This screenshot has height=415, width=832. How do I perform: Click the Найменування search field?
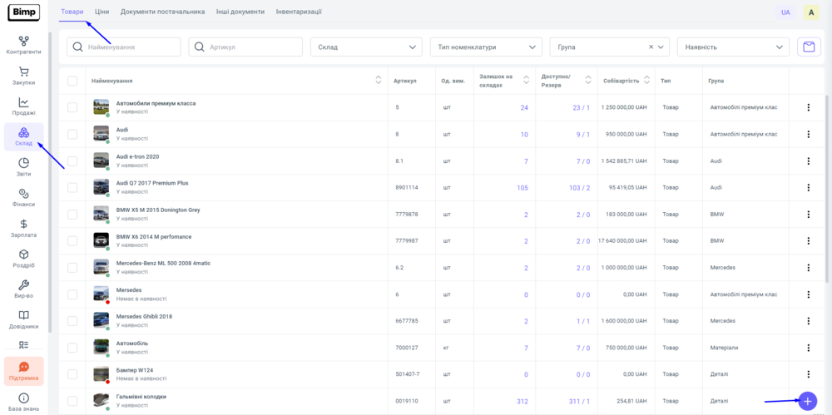tap(125, 47)
